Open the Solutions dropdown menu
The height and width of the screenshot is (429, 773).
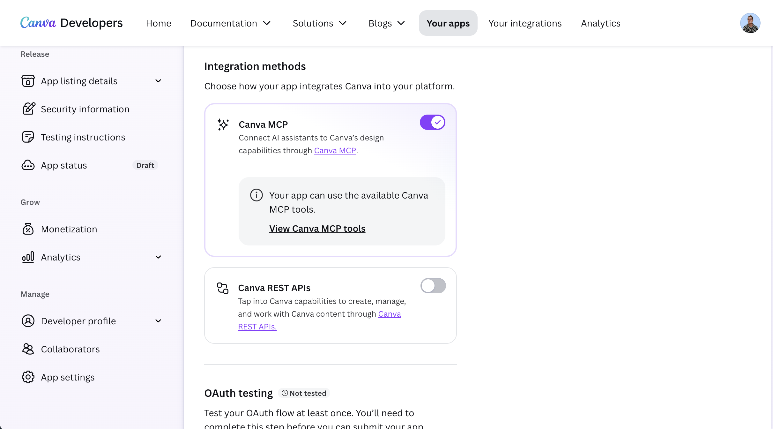(320, 23)
